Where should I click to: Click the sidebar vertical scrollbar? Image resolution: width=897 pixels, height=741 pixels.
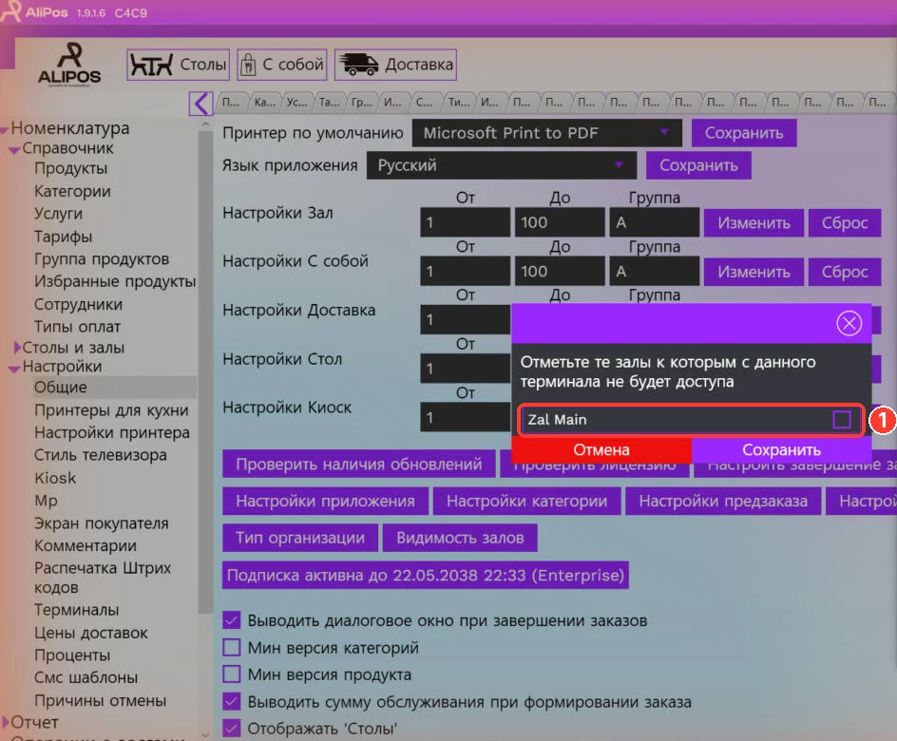click(x=205, y=371)
